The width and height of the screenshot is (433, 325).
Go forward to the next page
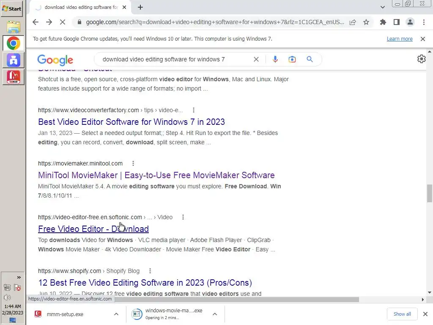click(49, 22)
